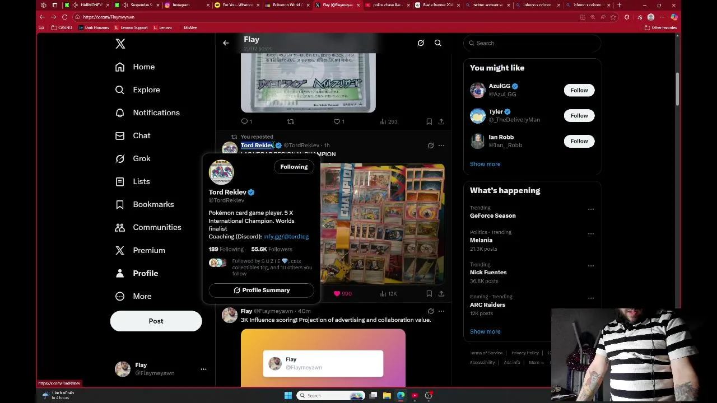Open more options on Flay influence post
The width and height of the screenshot is (717, 403).
[x=441, y=311]
